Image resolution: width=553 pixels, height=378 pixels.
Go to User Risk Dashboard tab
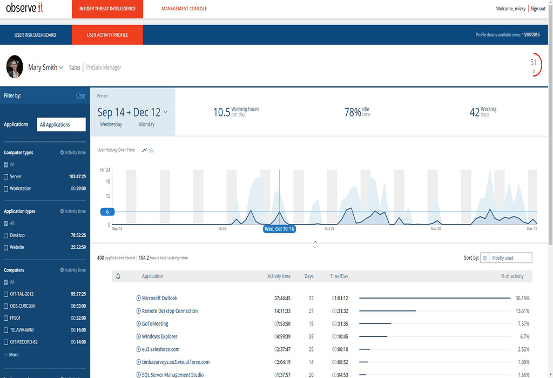click(35, 35)
